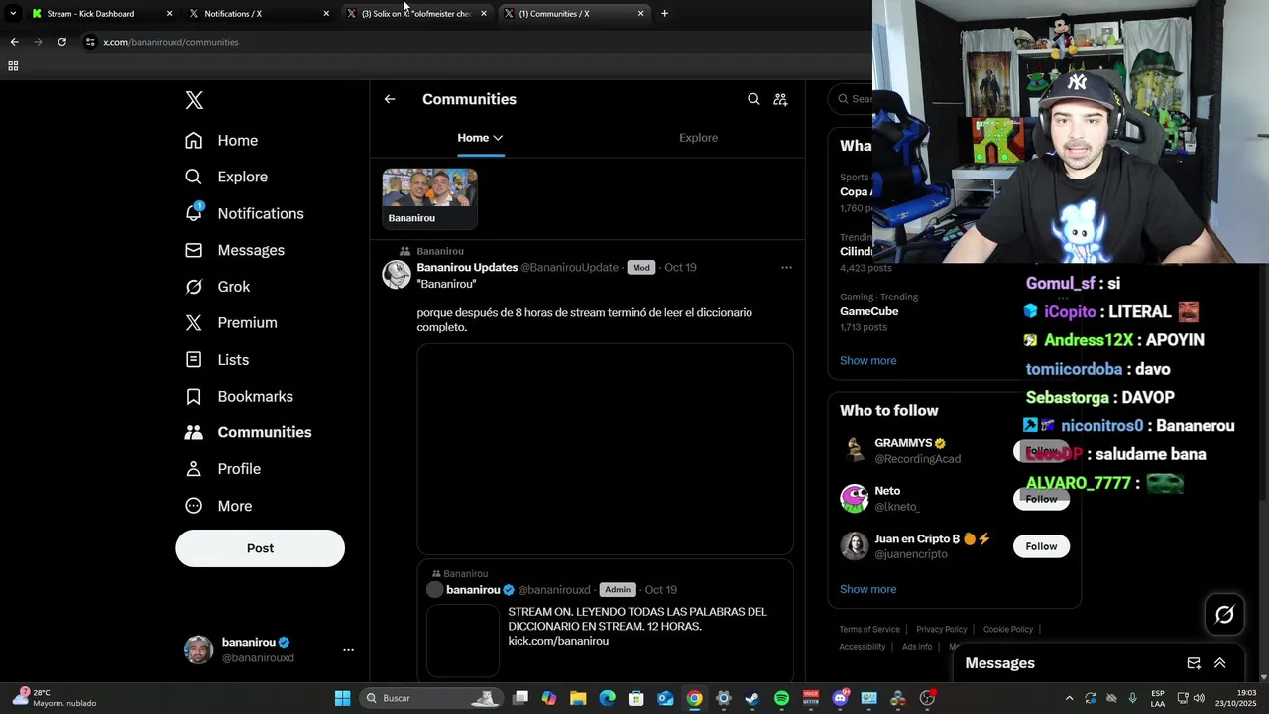Expand the Messages drawer with the double chevron
Image resolution: width=1269 pixels, height=714 pixels.
click(1220, 663)
